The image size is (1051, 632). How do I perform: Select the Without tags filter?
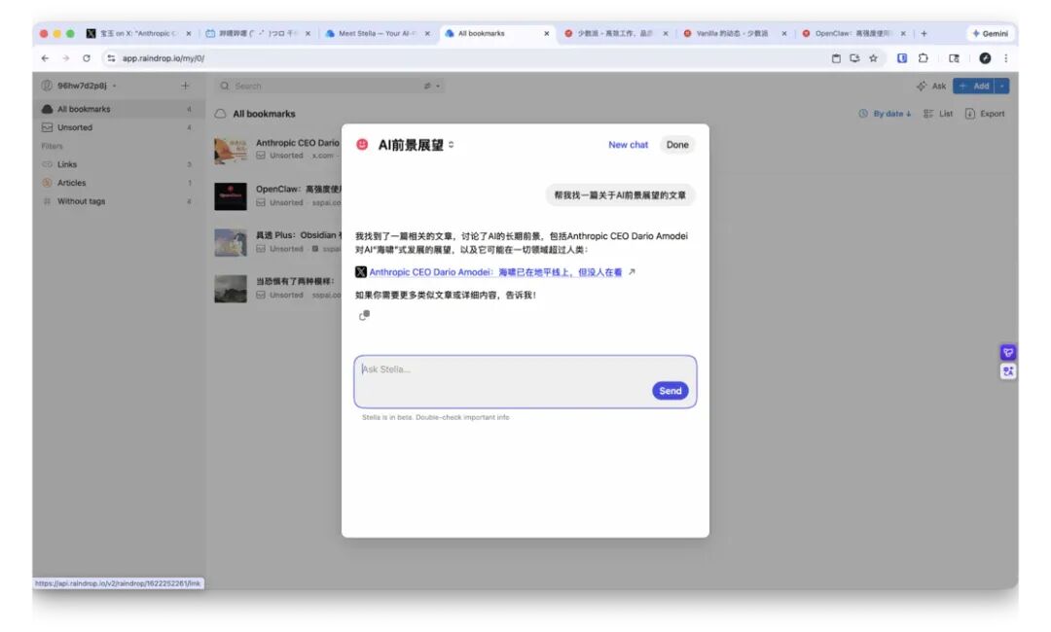click(118, 201)
